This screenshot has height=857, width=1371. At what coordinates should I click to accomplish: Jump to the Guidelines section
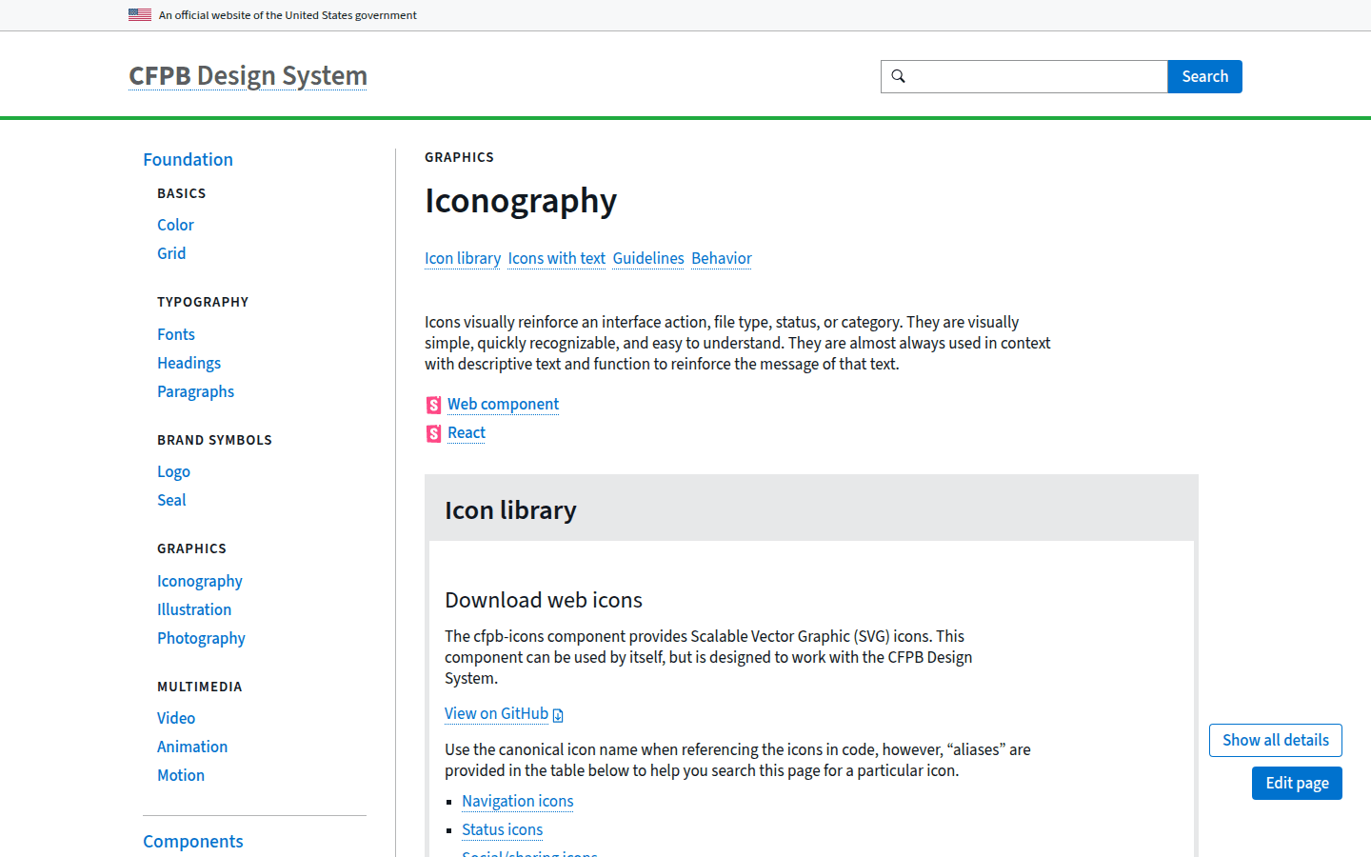(x=648, y=258)
